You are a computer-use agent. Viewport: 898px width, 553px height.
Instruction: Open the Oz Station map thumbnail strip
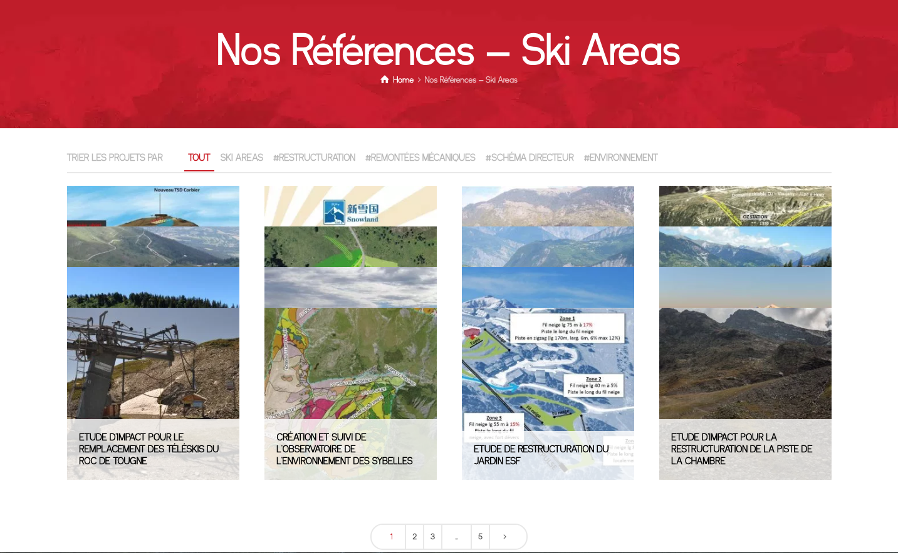[x=745, y=206]
